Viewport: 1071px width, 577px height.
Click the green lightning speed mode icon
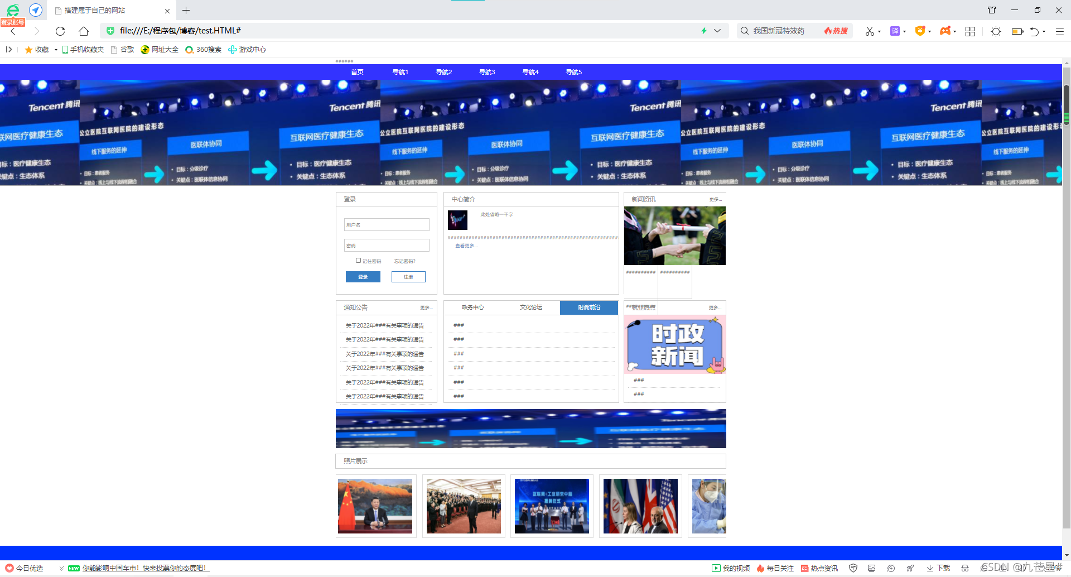[x=704, y=31]
